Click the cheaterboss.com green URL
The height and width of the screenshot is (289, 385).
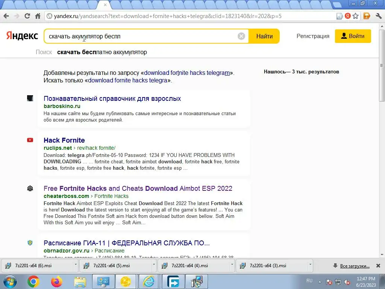click(66, 196)
